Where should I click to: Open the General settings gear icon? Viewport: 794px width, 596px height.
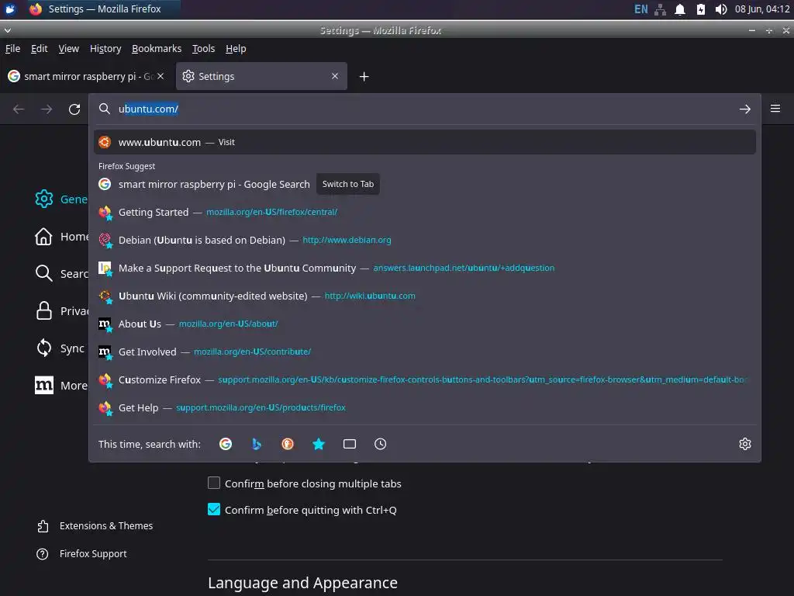click(44, 199)
